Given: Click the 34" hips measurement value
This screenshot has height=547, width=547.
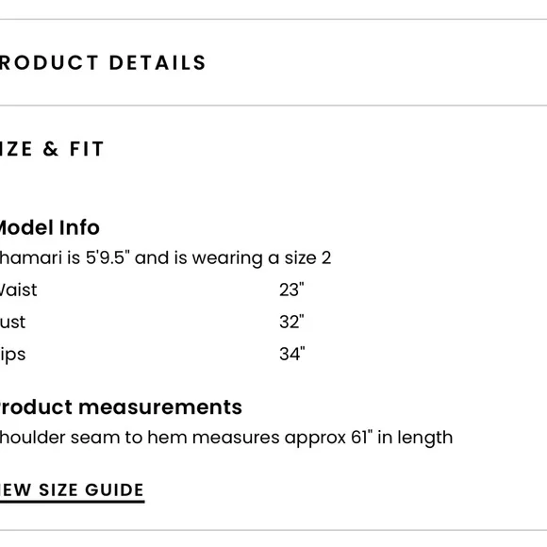Looking at the screenshot, I should point(292,354).
